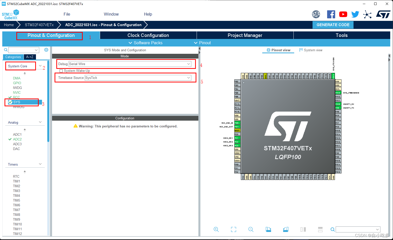Screen dimensions: 393x240
Task: Click the ST community network icon
Action: pos(367,14)
